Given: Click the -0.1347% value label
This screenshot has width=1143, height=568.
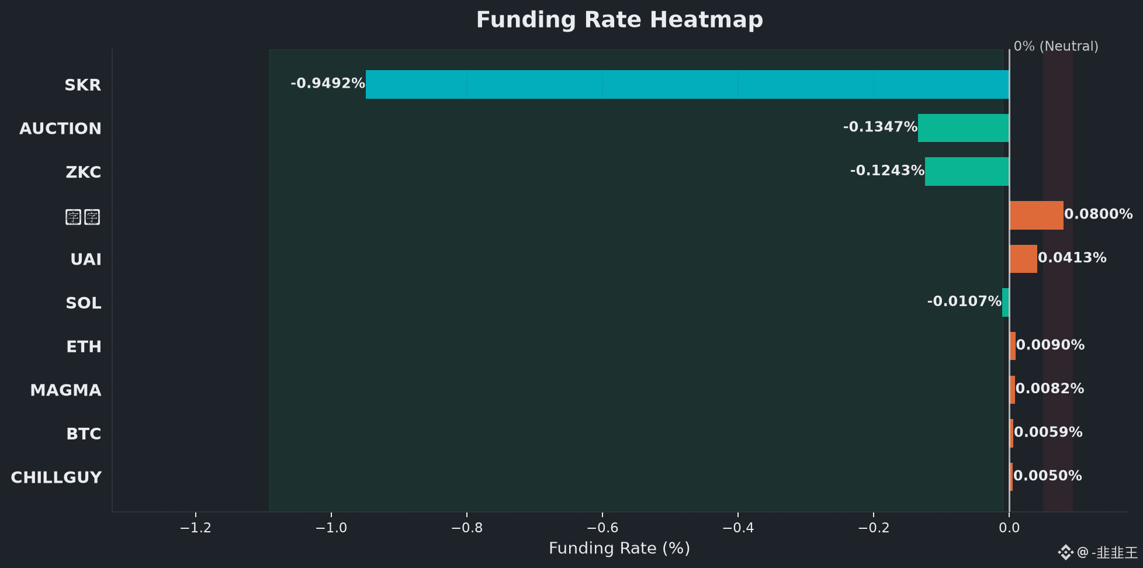Looking at the screenshot, I should (x=880, y=127).
